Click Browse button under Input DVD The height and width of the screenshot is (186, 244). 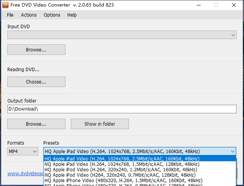(36, 50)
